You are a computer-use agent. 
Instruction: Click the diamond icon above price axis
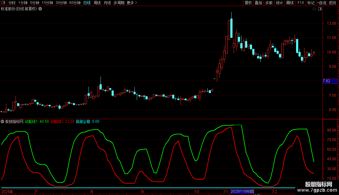click(x=314, y=9)
